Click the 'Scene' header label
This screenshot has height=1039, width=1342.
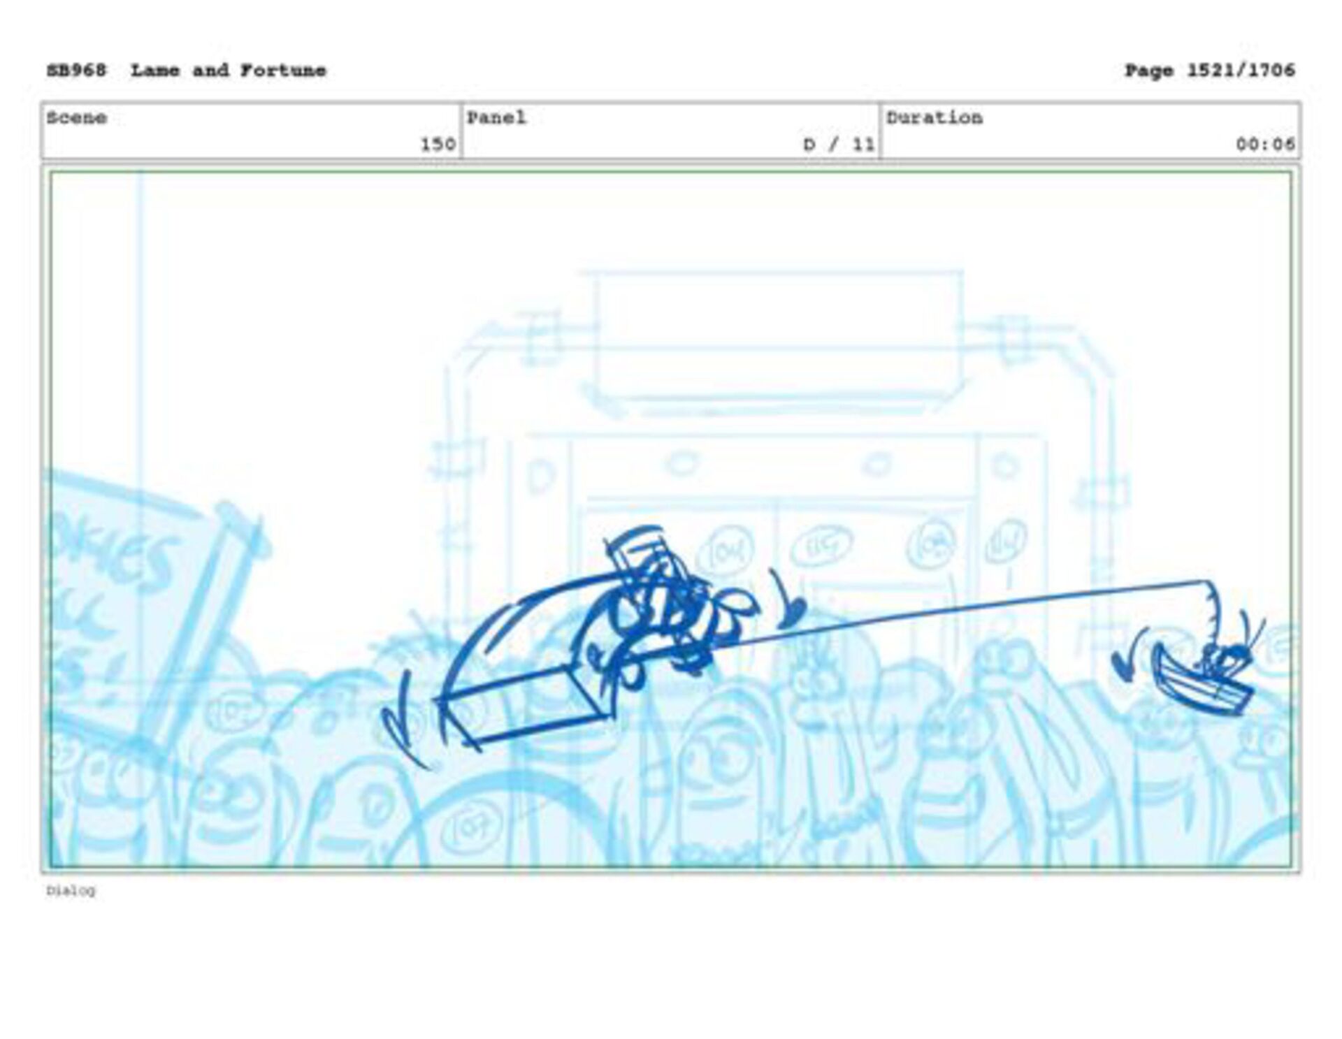[x=77, y=117]
